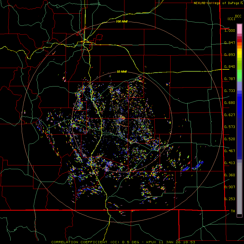Pick the orange segment of color bar
Image resolution: width=244 pixels, height=244 pixels.
[x=239, y=47]
